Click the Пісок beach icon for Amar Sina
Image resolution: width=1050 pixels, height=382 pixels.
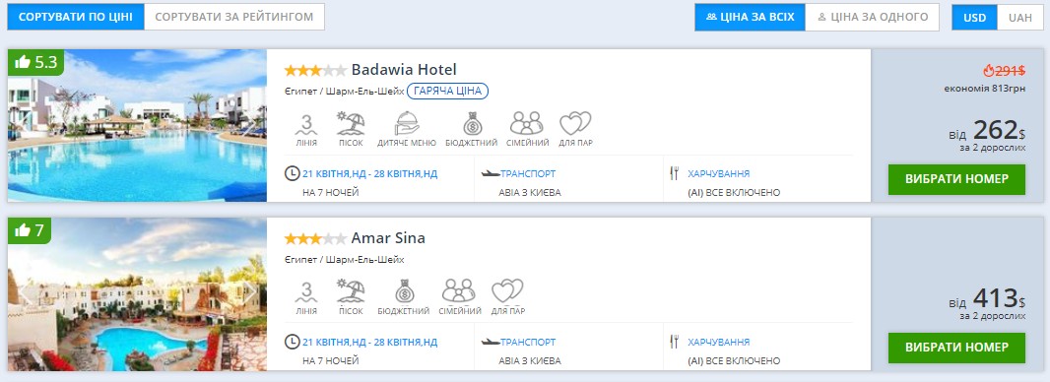(351, 297)
